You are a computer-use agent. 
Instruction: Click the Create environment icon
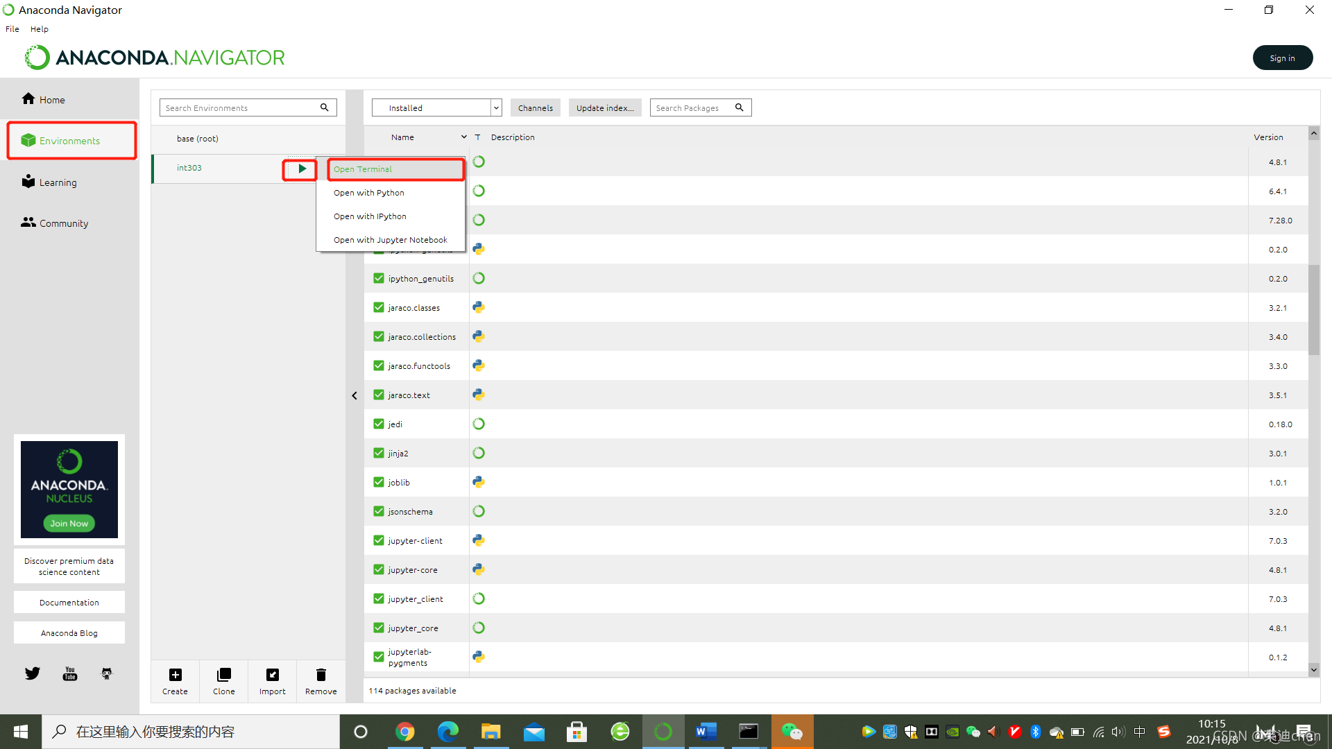tap(175, 675)
